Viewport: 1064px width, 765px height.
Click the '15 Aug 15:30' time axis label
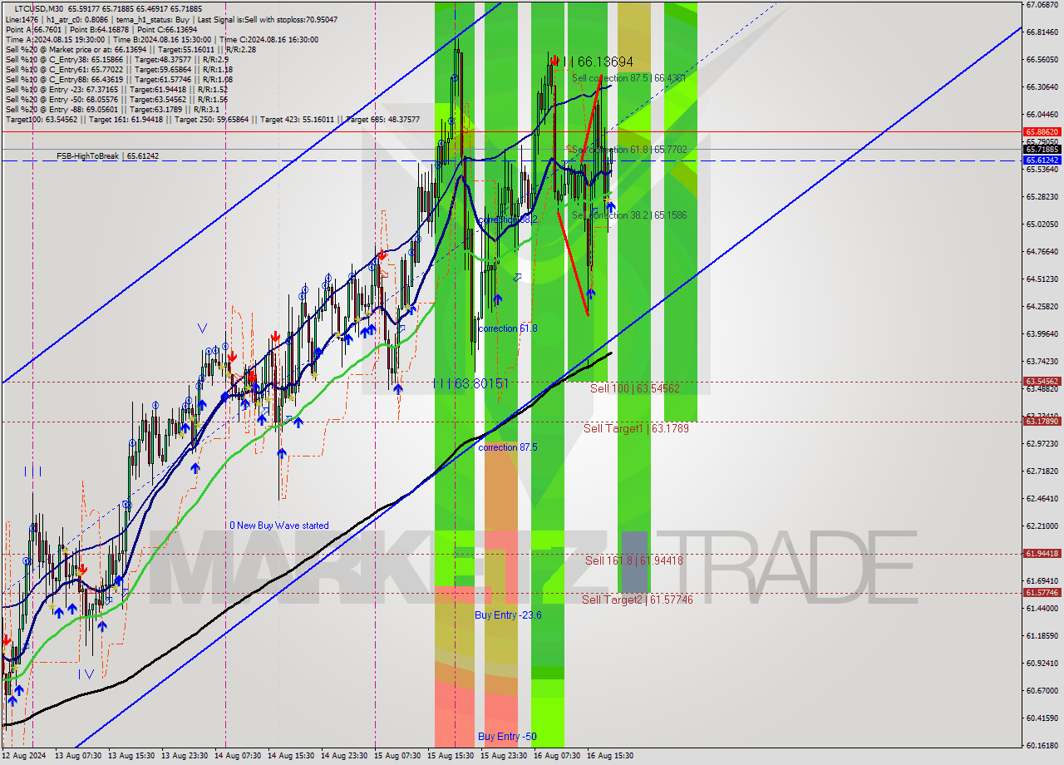(451, 756)
